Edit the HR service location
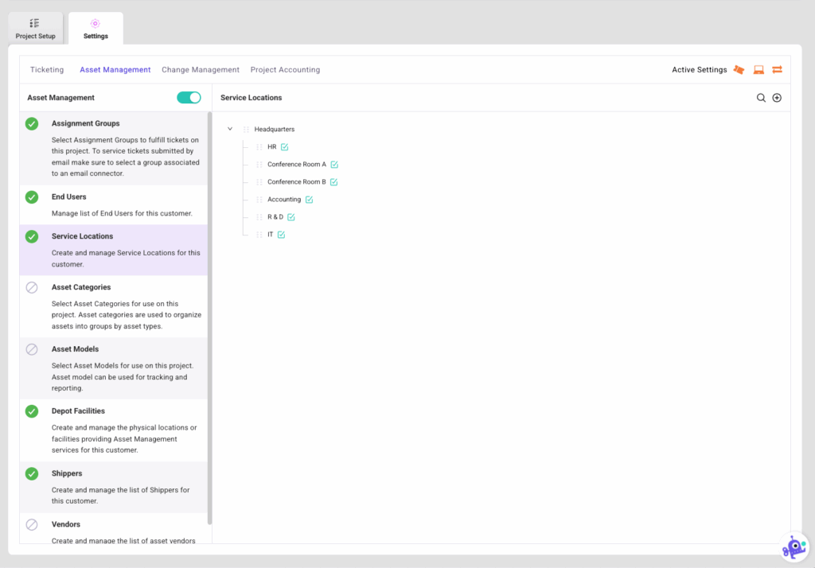This screenshot has width=815, height=568. (286, 147)
